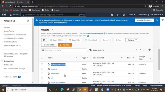This screenshot has height=92, width=165.
Task: Open File Explorer in the taskbar
Action: 85,90
